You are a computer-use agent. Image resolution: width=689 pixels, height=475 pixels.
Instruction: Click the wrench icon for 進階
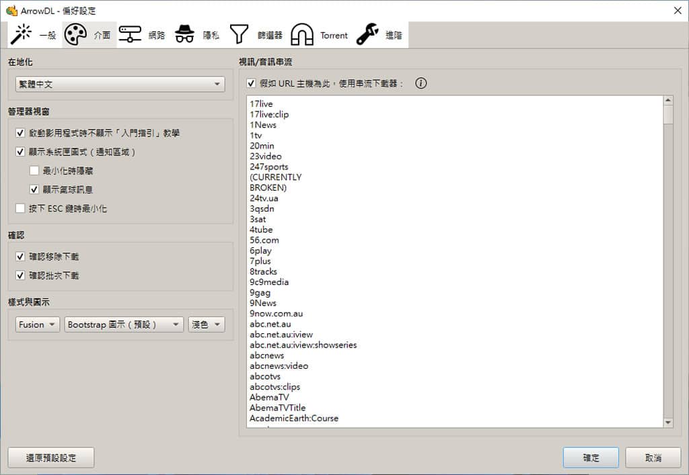click(367, 35)
